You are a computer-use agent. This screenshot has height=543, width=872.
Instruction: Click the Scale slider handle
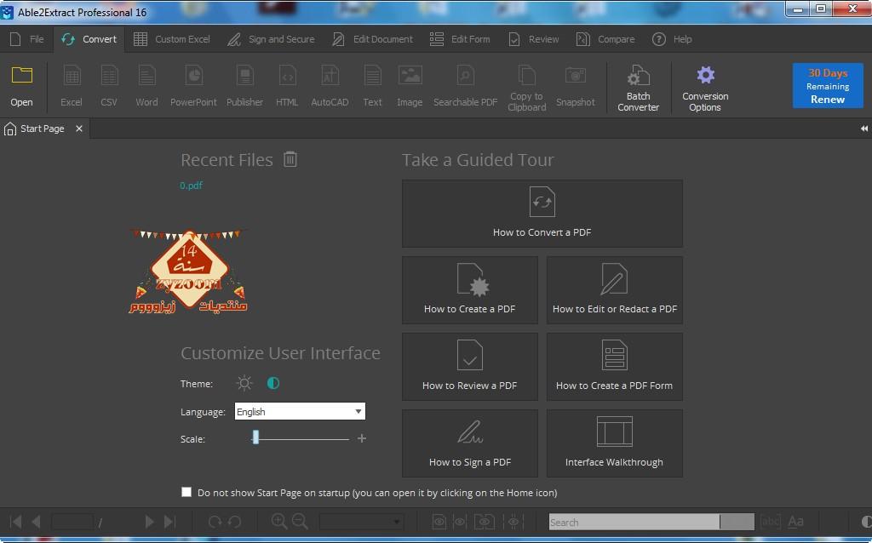(255, 437)
